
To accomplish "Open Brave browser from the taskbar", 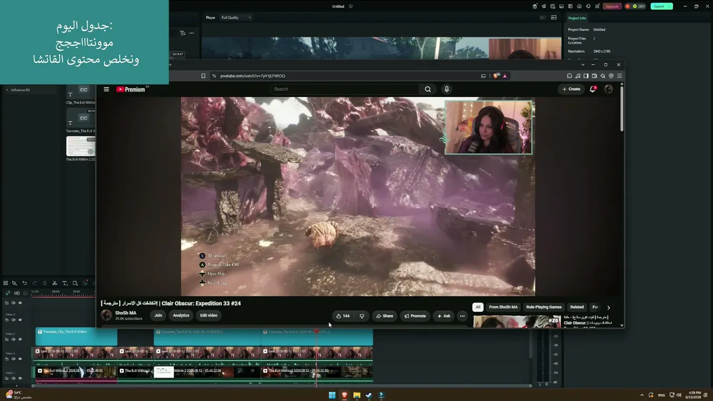I will [x=344, y=395].
